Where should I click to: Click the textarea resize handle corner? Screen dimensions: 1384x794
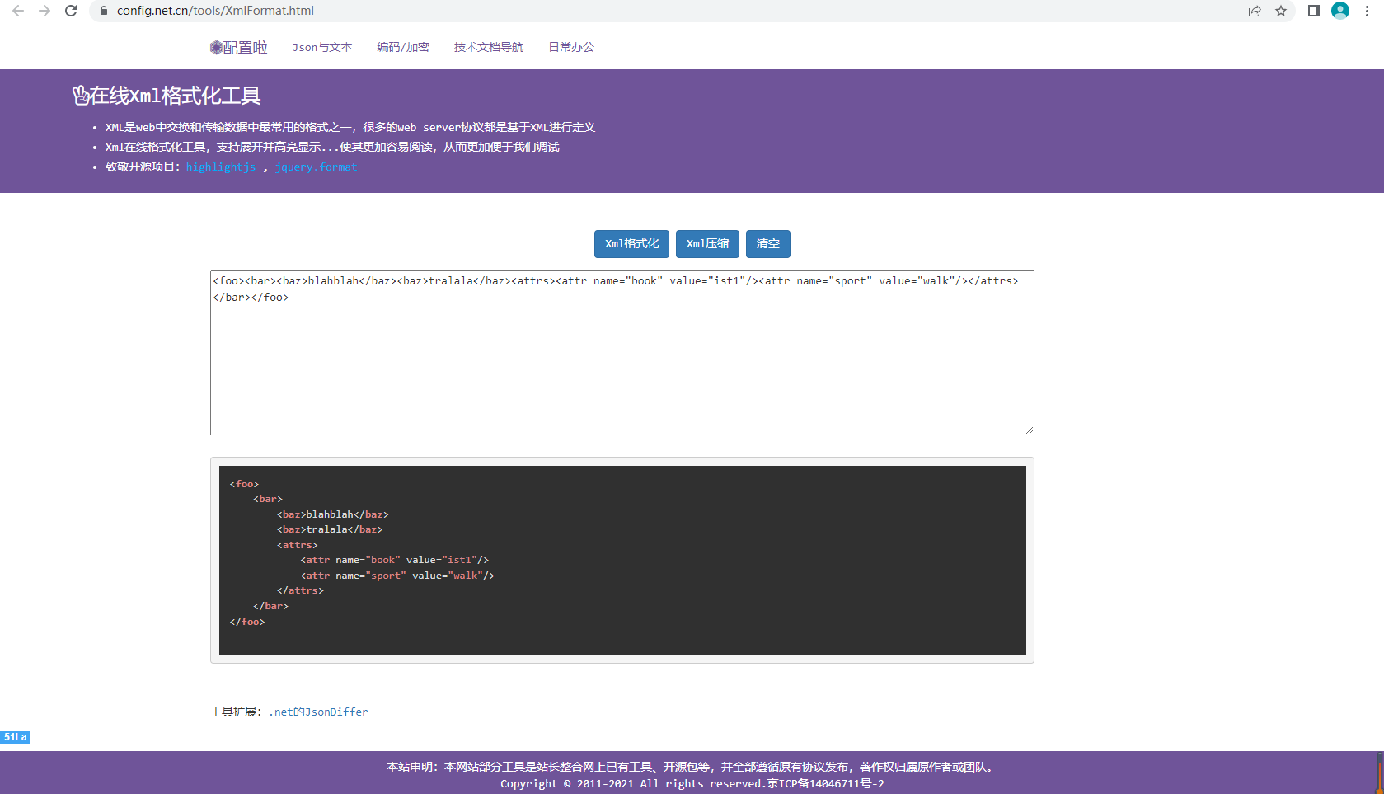pos(1030,430)
